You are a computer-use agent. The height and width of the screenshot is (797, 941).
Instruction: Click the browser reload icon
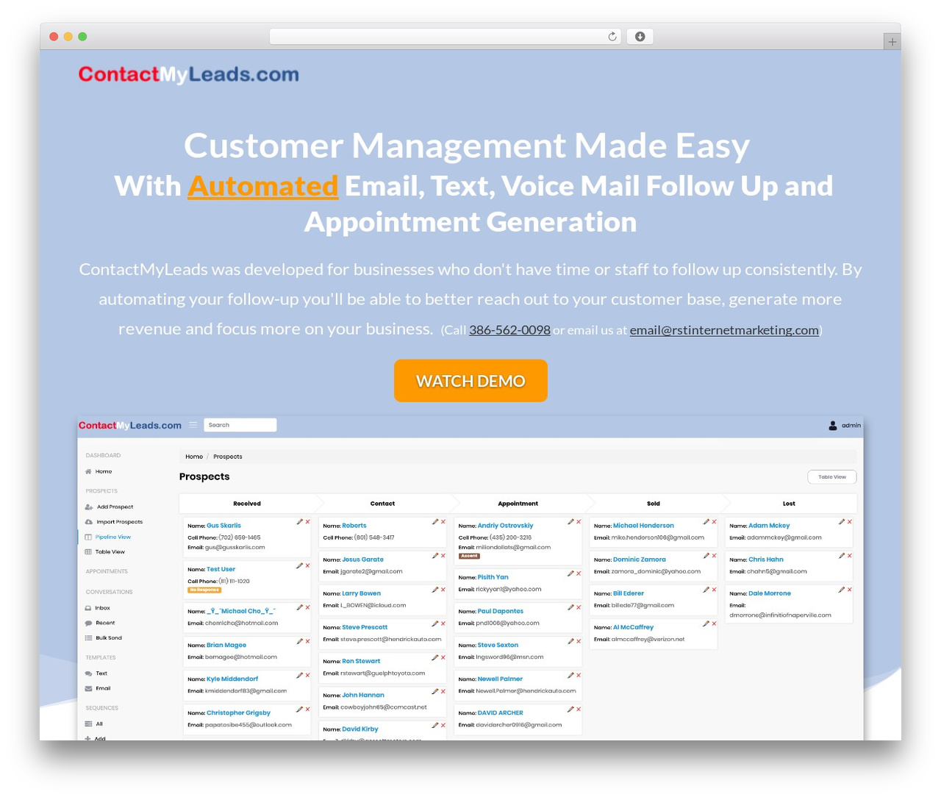(612, 37)
